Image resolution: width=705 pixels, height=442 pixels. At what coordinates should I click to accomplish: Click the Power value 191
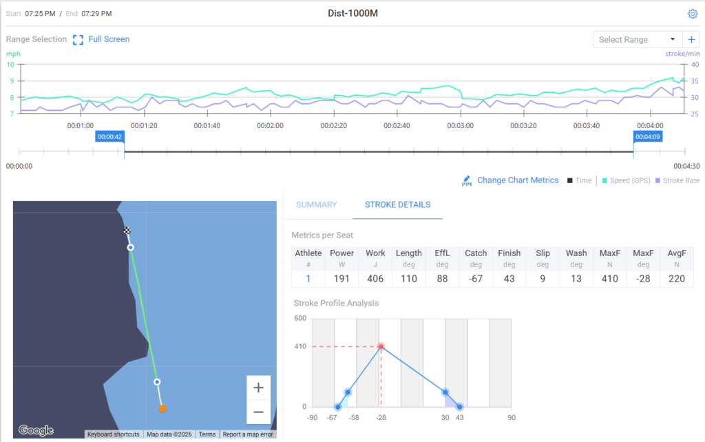tap(341, 279)
